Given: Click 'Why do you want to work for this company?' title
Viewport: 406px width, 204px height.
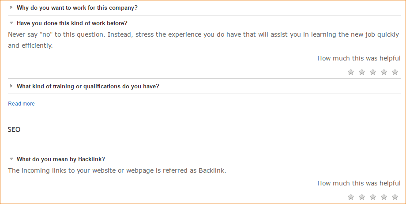Looking at the screenshot, I should tap(77, 8).
